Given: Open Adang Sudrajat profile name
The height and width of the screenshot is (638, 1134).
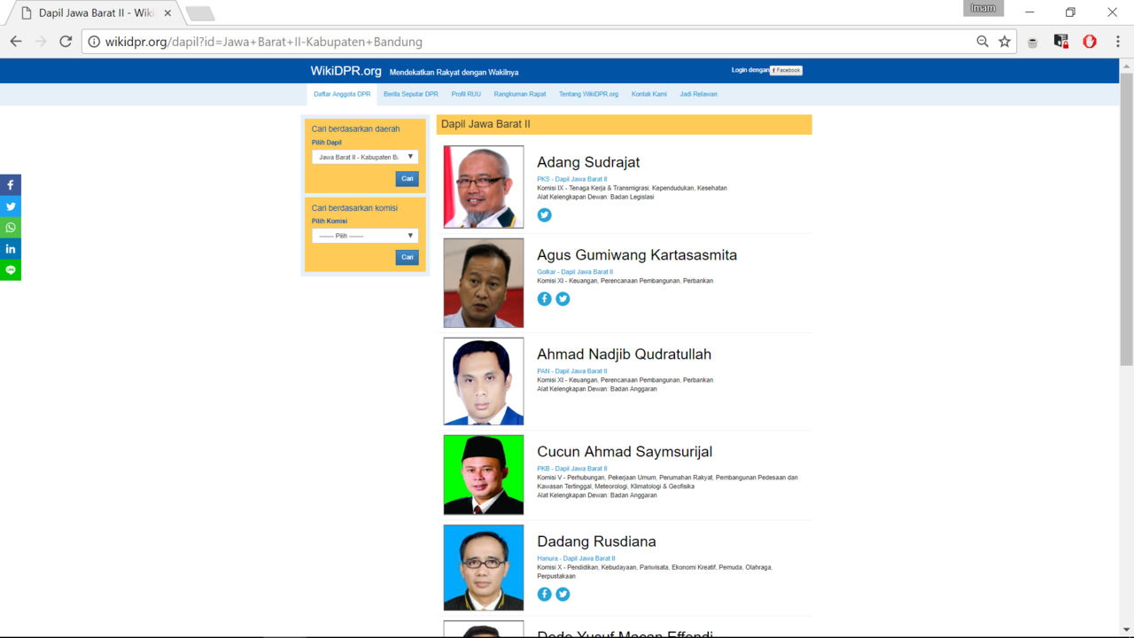Looking at the screenshot, I should (x=588, y=162).
